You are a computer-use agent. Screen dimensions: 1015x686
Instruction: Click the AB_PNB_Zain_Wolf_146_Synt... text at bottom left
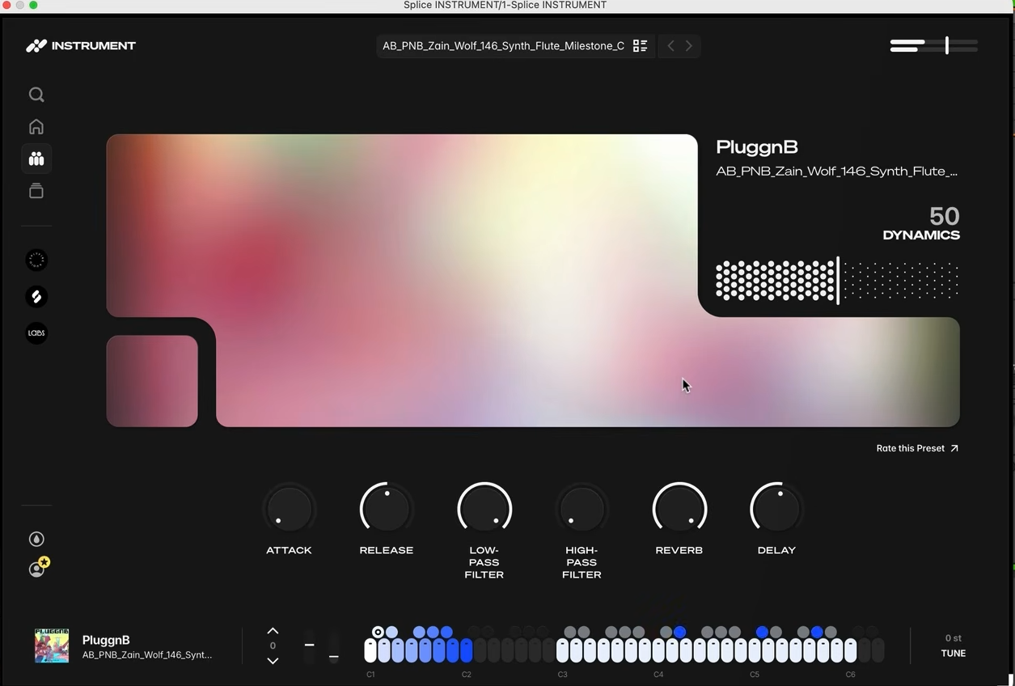[147, 654]
